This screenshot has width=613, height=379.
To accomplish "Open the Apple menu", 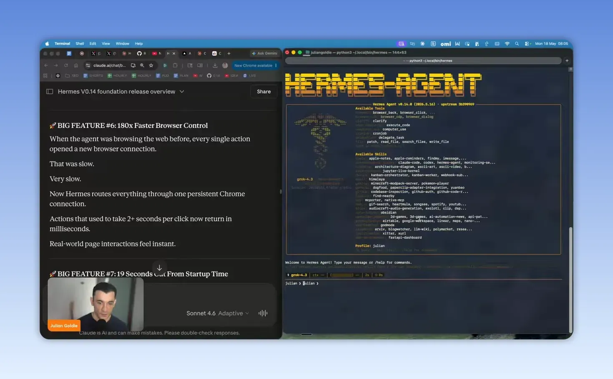I will pos(47,44).
